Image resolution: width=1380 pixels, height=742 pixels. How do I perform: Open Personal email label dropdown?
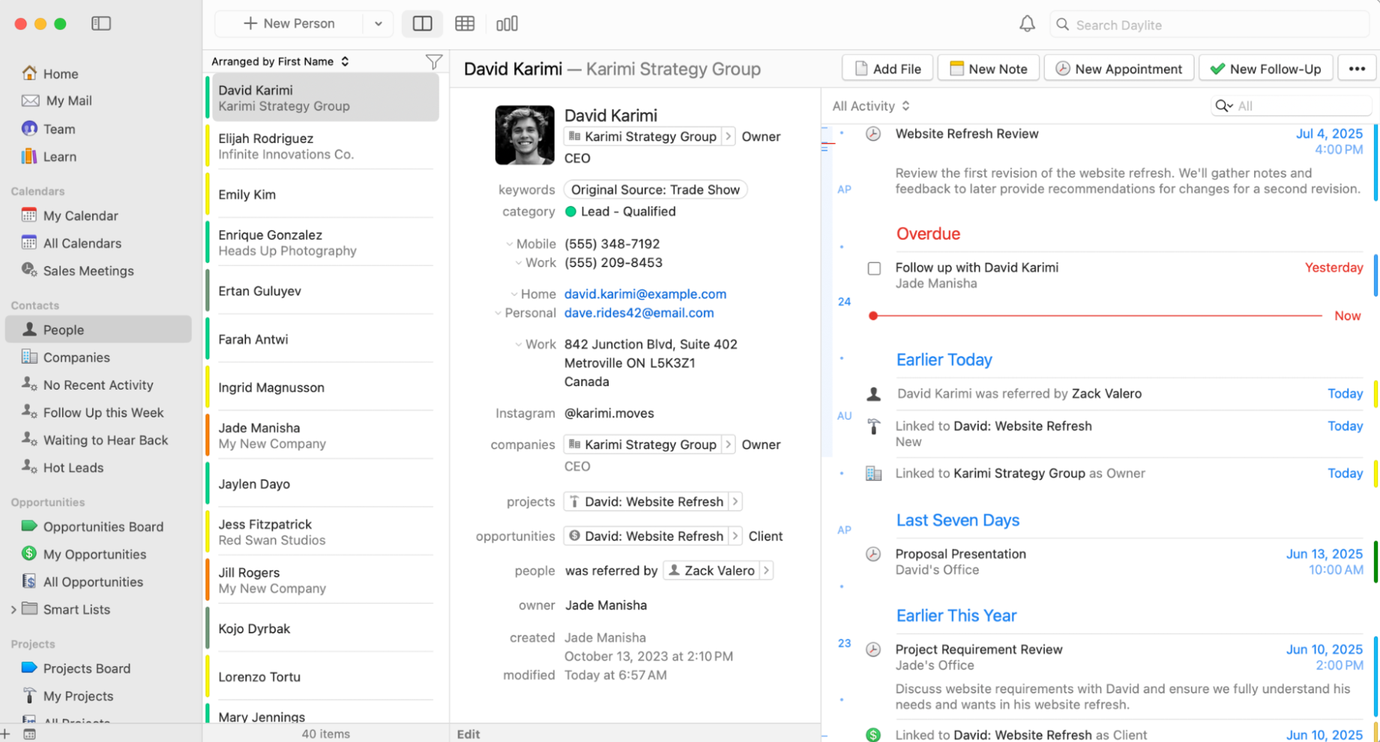click(x=498, y=313)
